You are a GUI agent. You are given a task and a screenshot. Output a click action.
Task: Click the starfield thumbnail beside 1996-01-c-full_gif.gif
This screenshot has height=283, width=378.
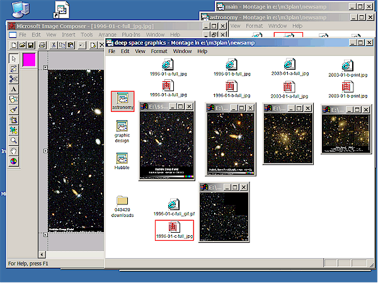point(224,216)
